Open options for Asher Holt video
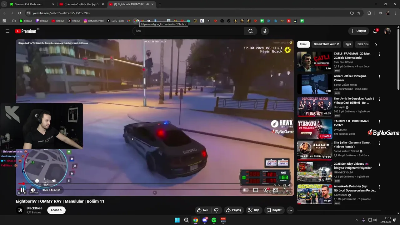 pyautogui.click(x=379, y=77)
